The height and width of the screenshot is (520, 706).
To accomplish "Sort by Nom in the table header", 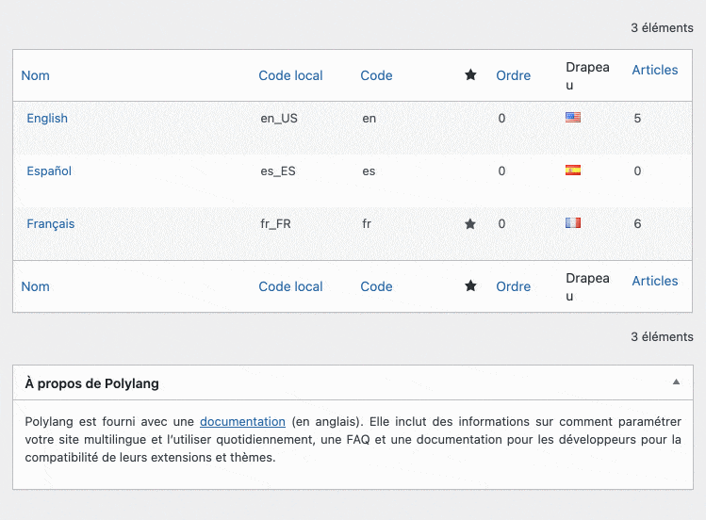I will [36, 75].
